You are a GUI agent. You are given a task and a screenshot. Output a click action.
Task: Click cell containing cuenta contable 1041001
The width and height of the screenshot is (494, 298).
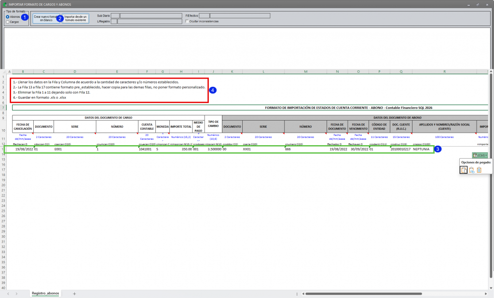(x=147, y=149)
